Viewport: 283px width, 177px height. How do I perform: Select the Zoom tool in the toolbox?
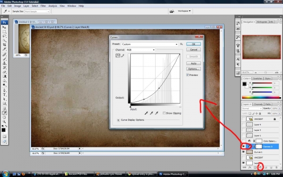pos(4,122)
